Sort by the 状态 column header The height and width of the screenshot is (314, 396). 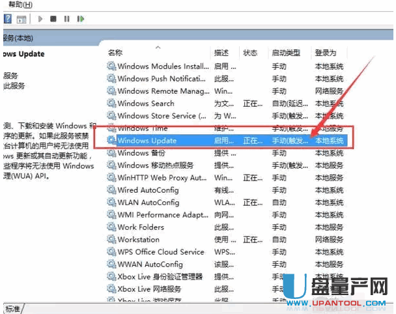[250, 53]
